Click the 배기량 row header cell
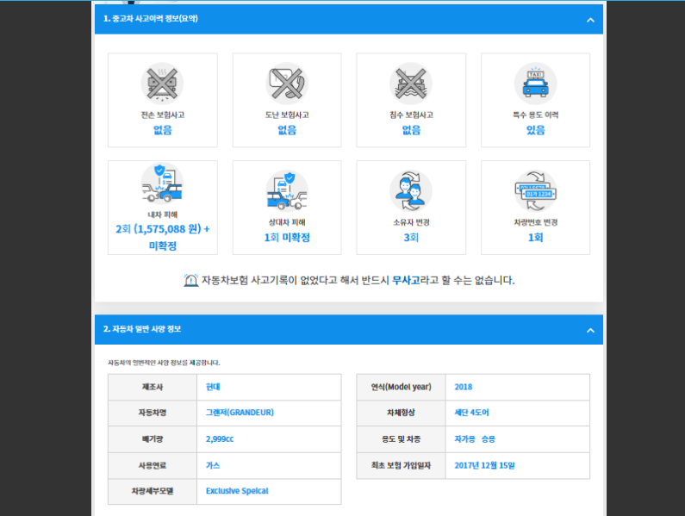Screen dimensions: 685x516 point(153,439)
